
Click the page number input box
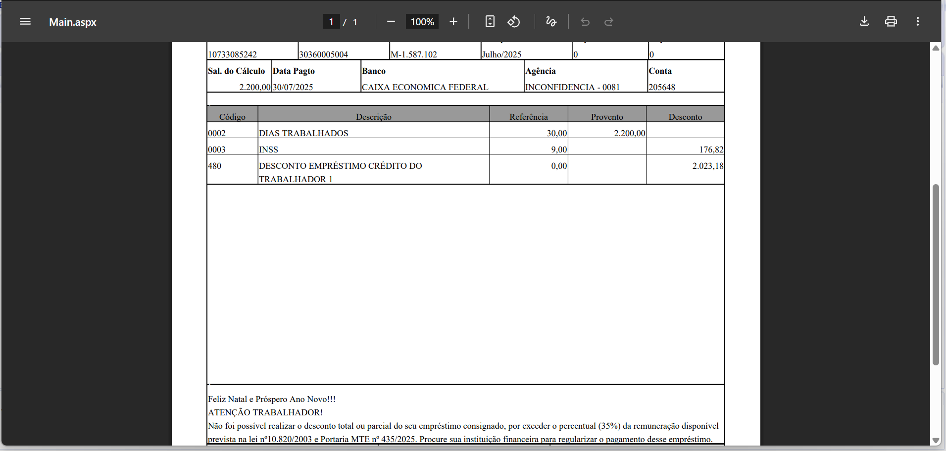331,21
